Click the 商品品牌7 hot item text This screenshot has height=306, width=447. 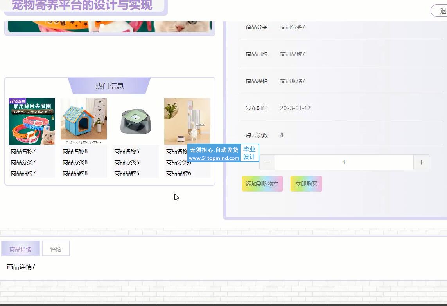click(x=23, y=173)
